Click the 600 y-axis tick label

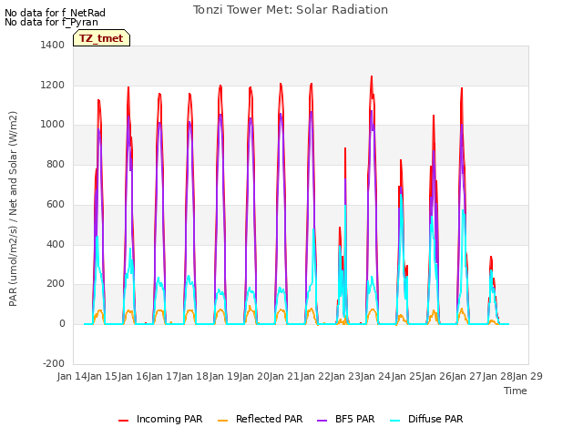[x=56, y=204]
